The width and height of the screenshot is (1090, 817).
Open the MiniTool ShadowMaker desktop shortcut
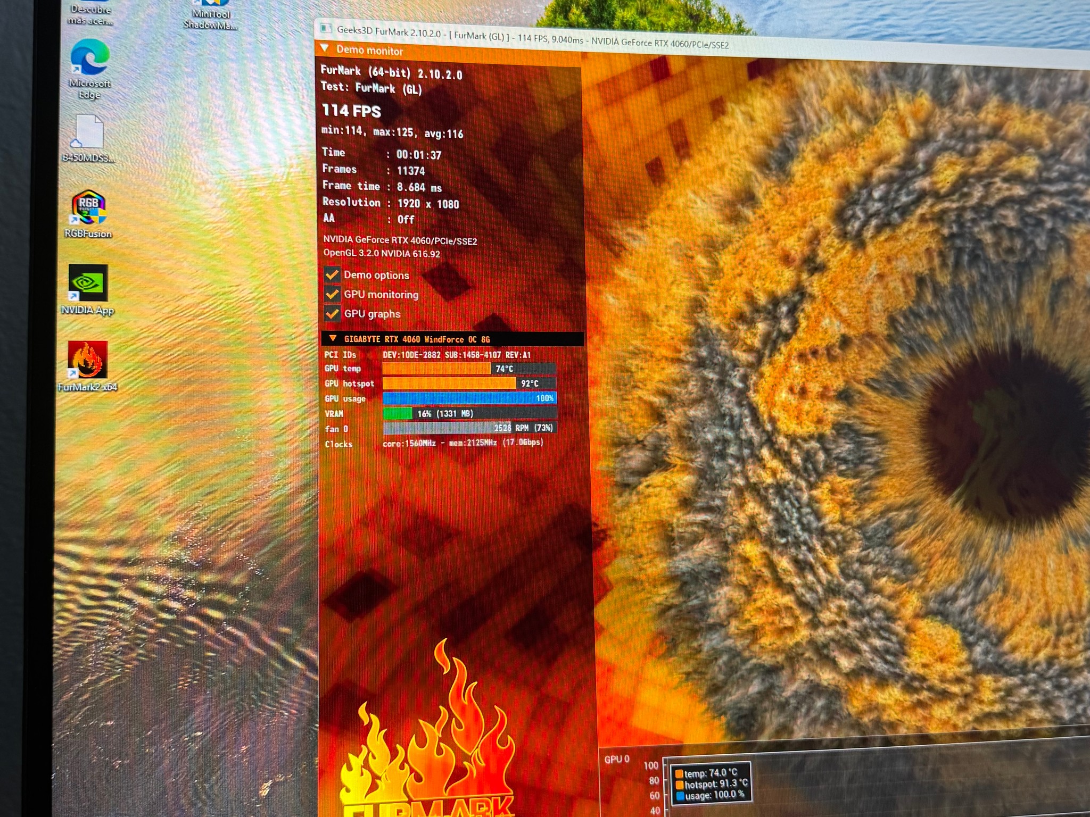coord(211,16)
